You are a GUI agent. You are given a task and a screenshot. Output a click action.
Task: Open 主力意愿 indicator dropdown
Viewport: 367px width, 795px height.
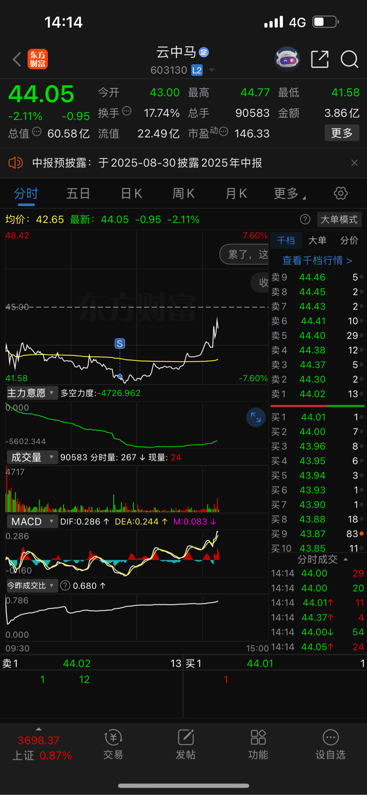(32, 393)
